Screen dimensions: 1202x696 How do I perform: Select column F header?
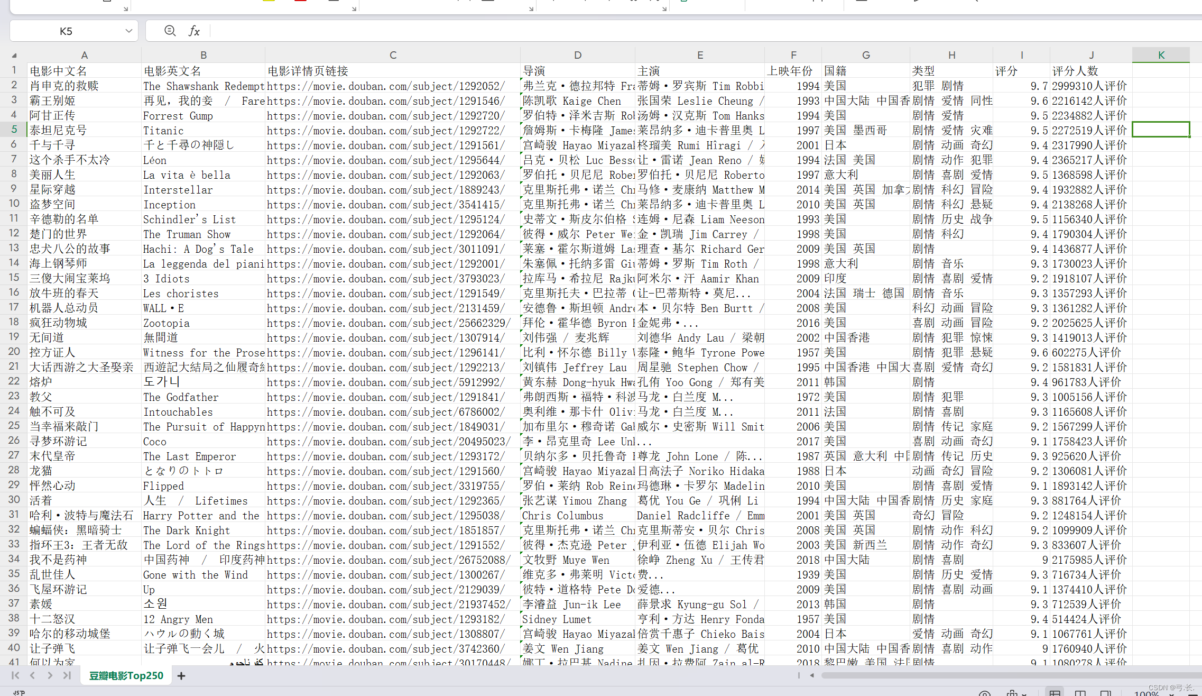coord(793,55)
